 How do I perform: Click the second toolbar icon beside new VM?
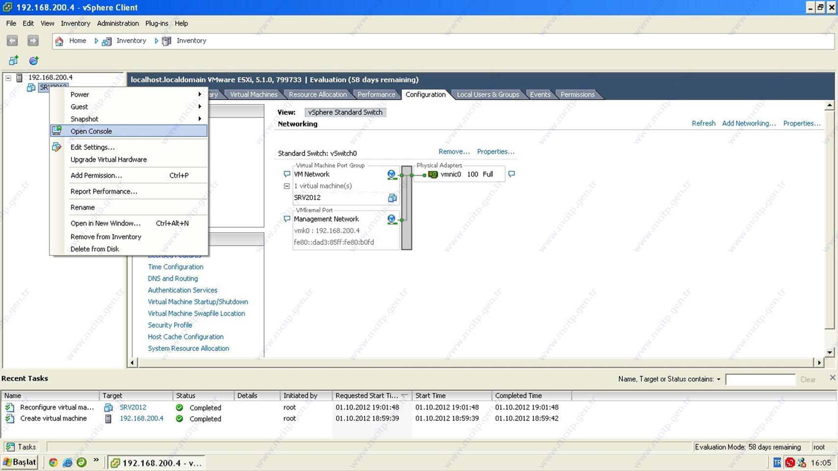[x=34, y=60]
